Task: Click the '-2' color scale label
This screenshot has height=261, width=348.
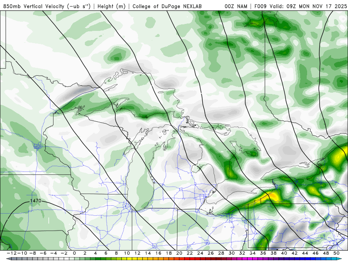Action: [x=64, y=253]
